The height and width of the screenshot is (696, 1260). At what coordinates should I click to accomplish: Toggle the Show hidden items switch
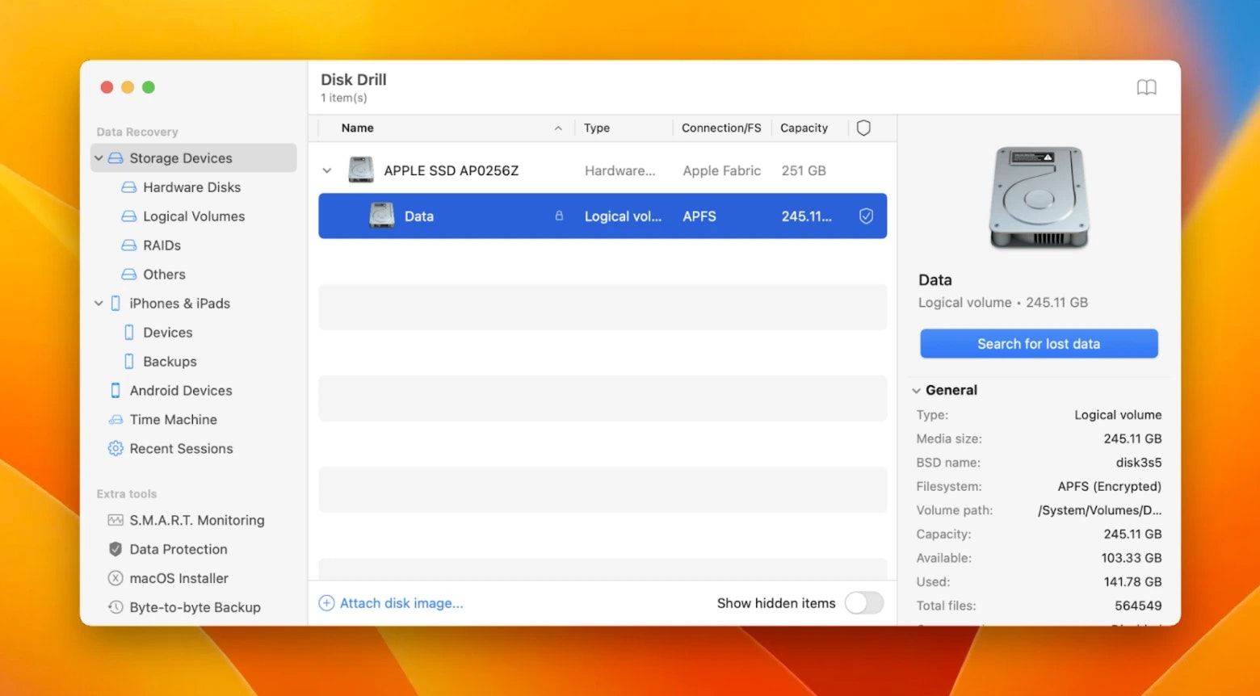[864, 603]
